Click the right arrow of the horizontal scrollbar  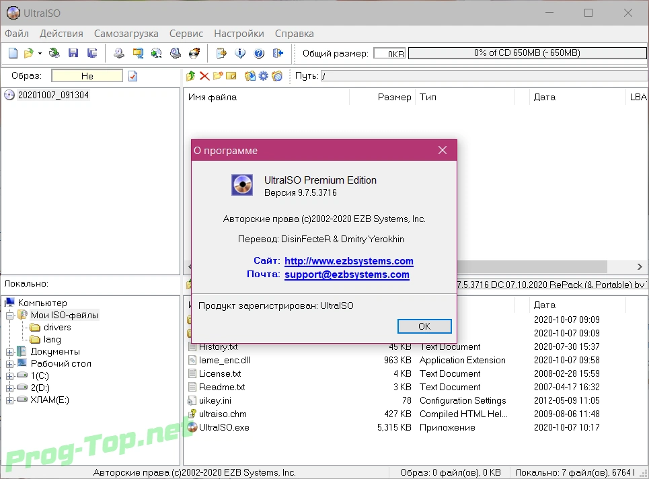coord(640,267)
